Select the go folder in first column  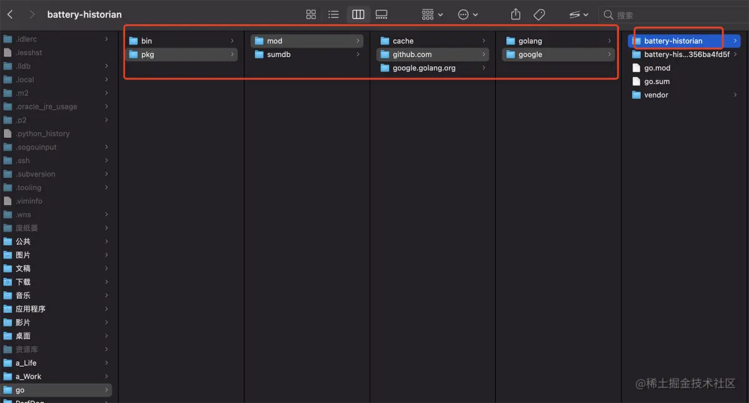56,390
